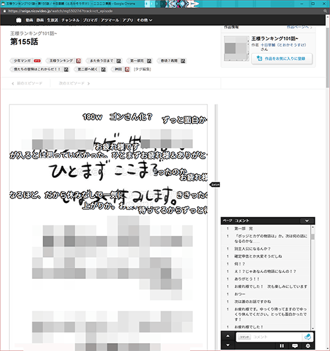The height and width of the screenshot is (351, 330).
Task: Click the next page down-arrow button
Action: tap(228, 345)
